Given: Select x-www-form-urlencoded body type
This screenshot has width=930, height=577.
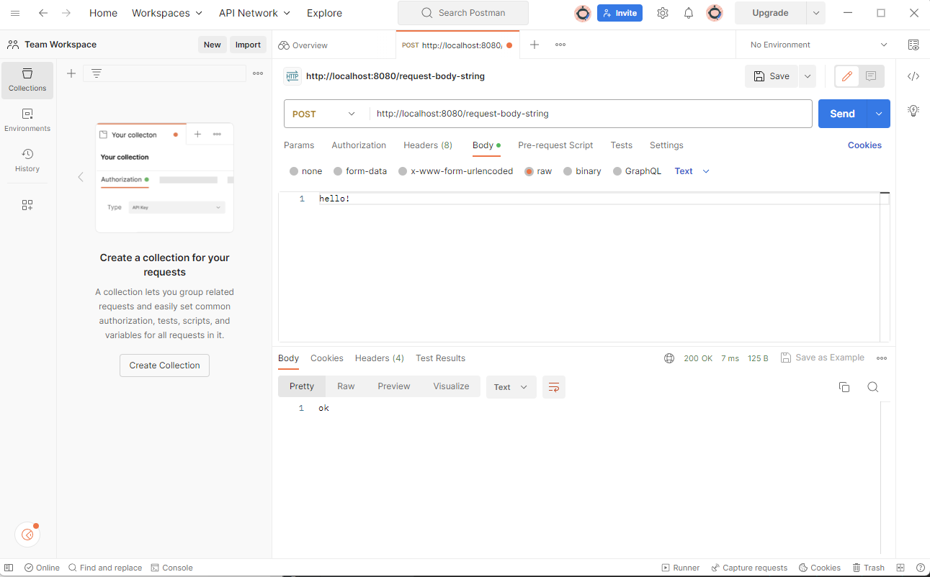Looking at the screenshot, I should point(403,171).
